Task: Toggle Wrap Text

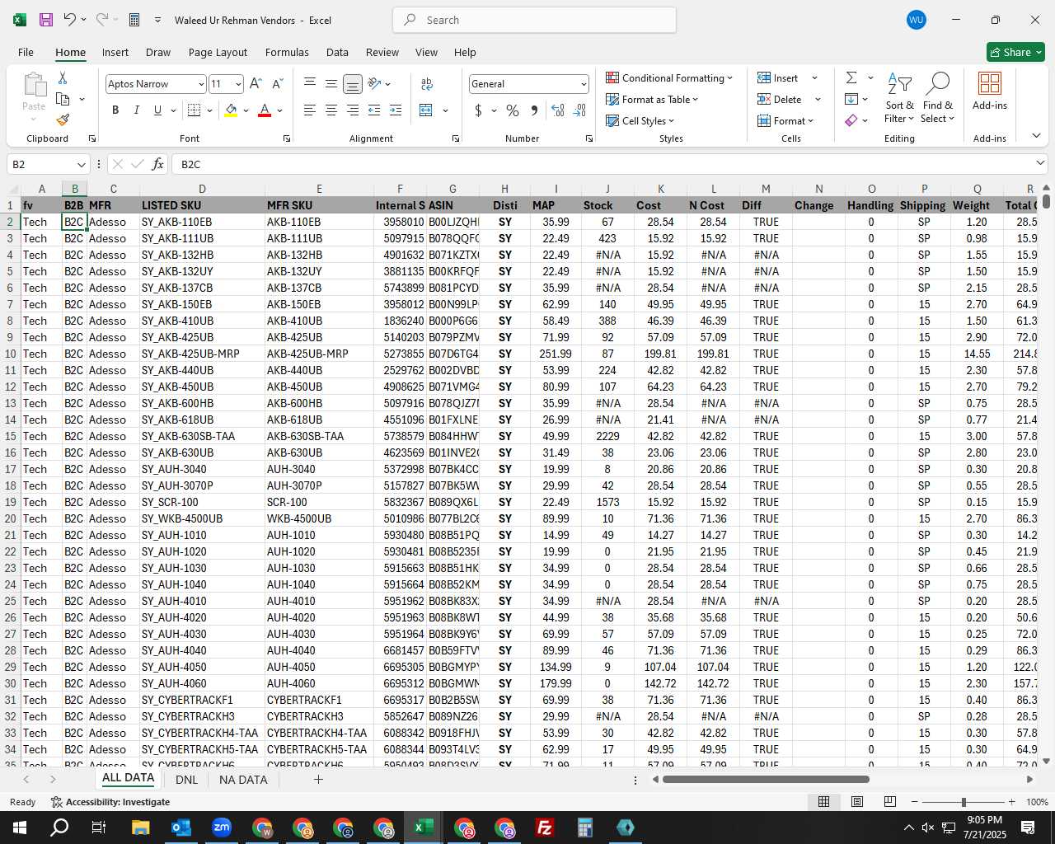Action: coord(427,83)
